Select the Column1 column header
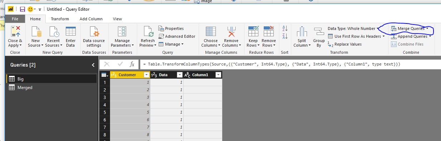This screenshot has height=141, width=441. pyautogui.click(x=200, y=75)
